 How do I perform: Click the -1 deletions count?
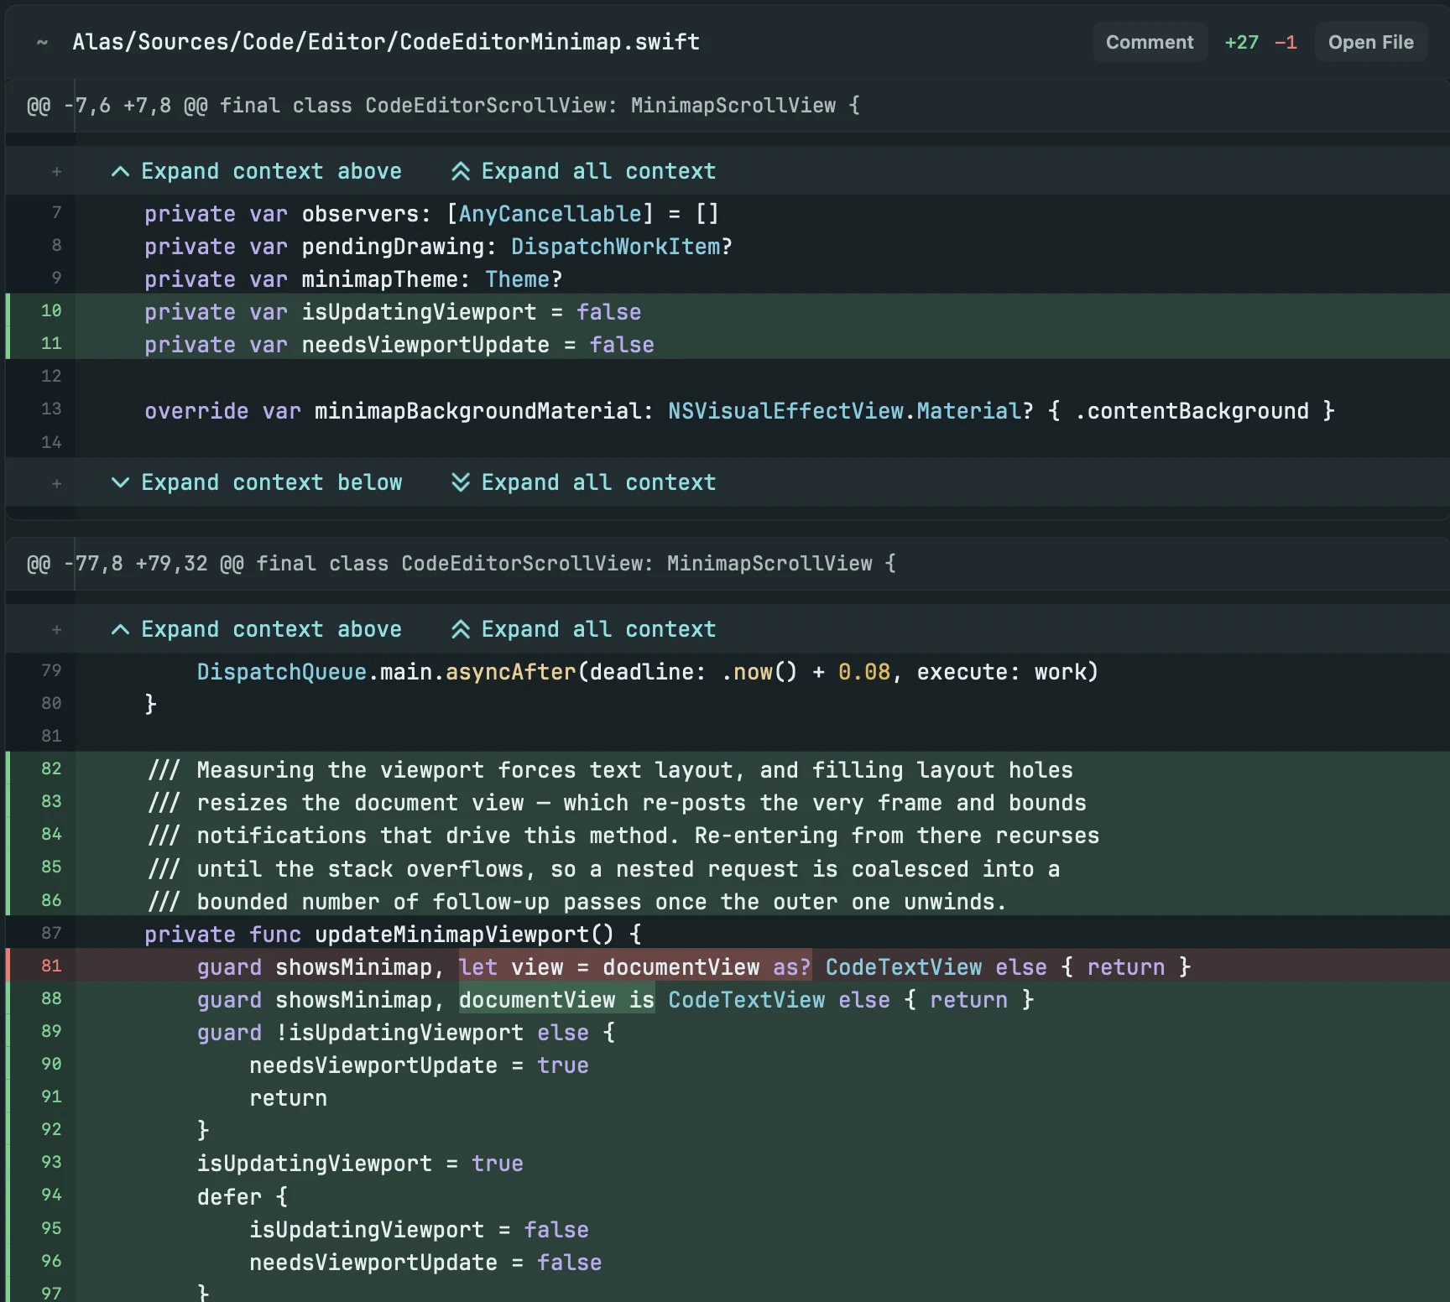tap(1286, 42)
